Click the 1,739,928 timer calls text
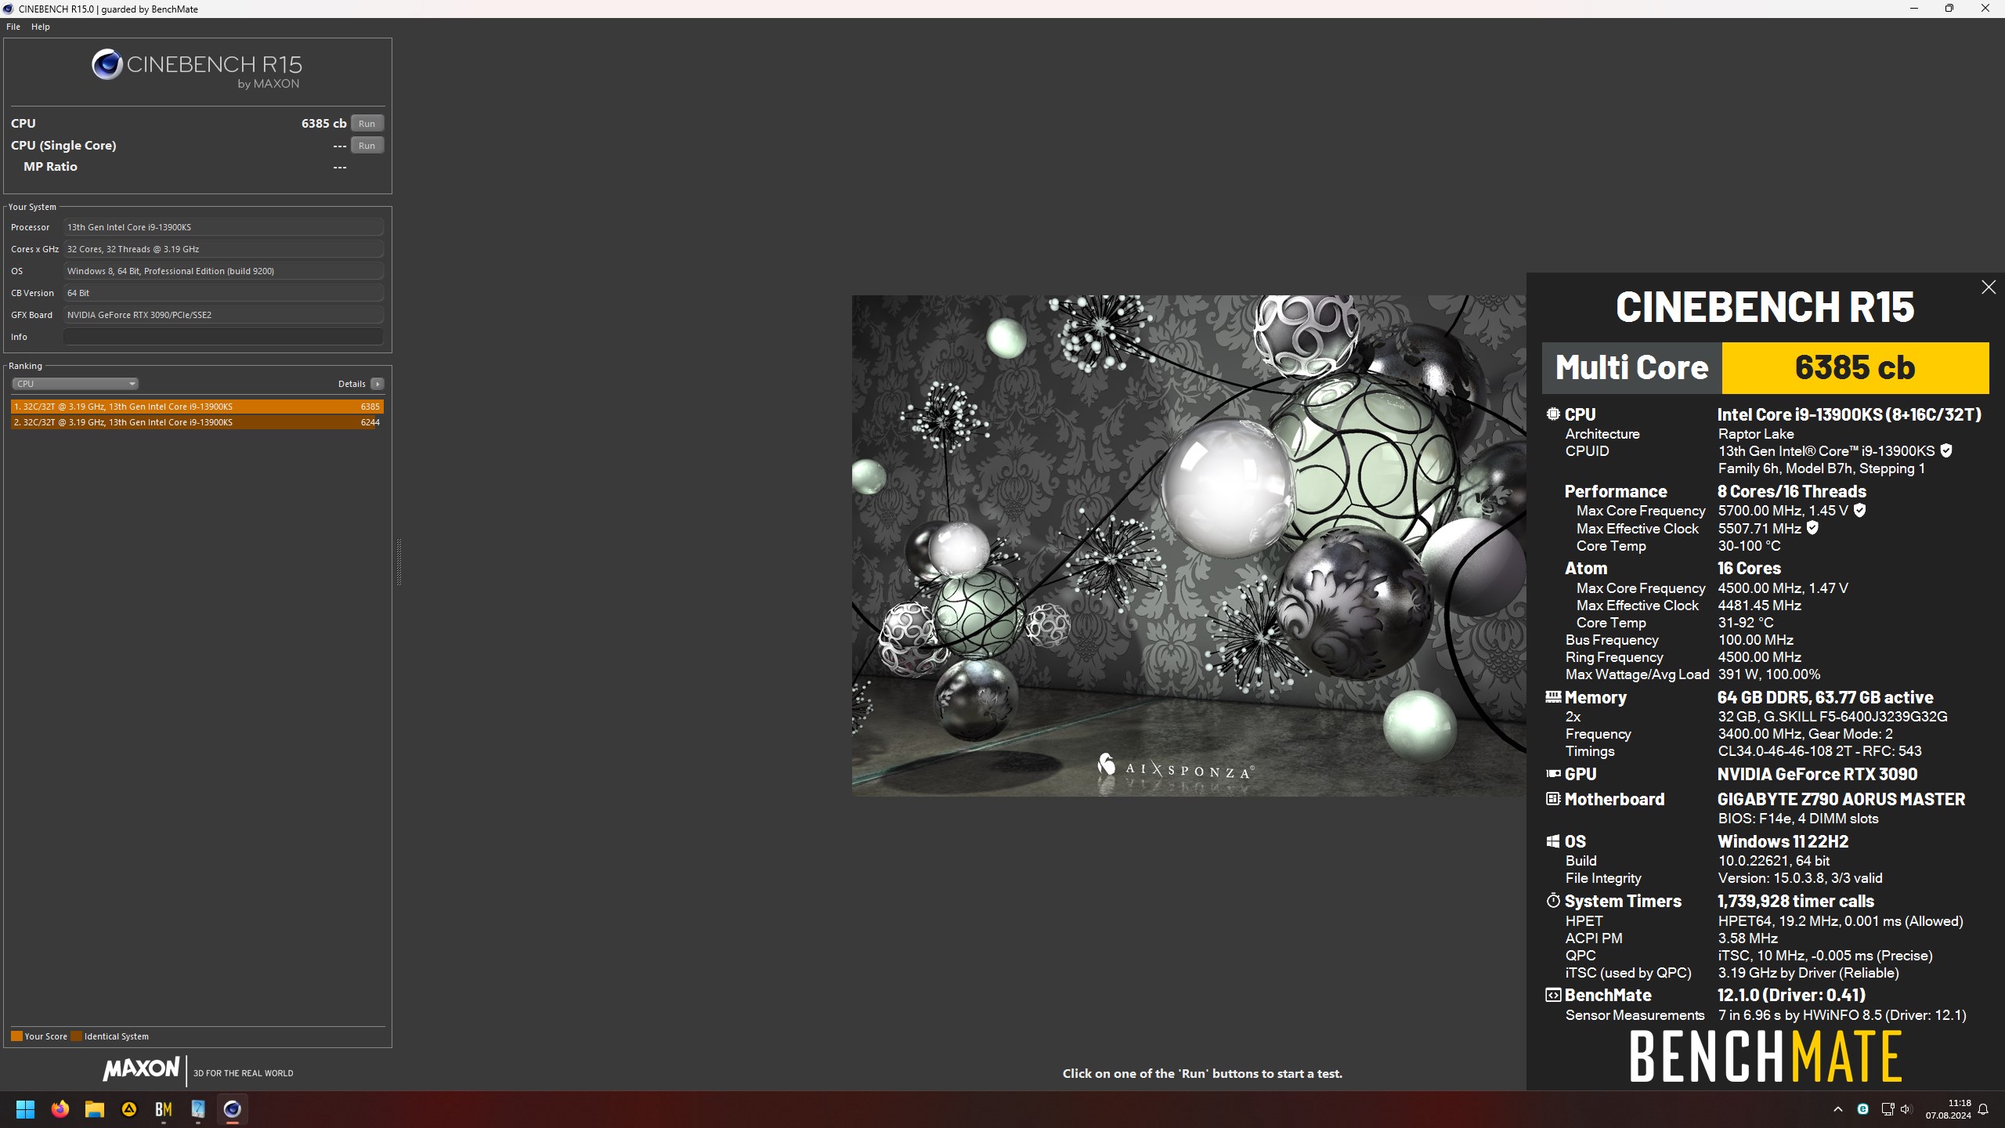 (1795, 901)
